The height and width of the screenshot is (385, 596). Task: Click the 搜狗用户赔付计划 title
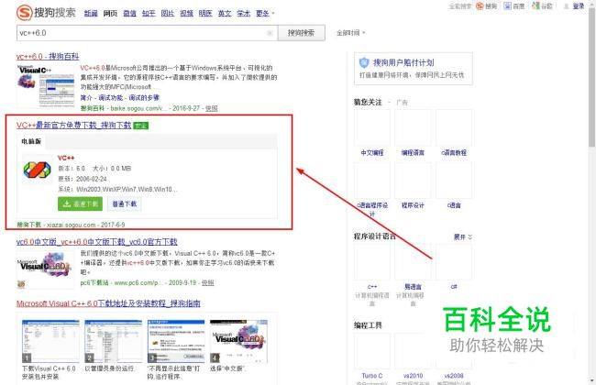tap(403, 62)
